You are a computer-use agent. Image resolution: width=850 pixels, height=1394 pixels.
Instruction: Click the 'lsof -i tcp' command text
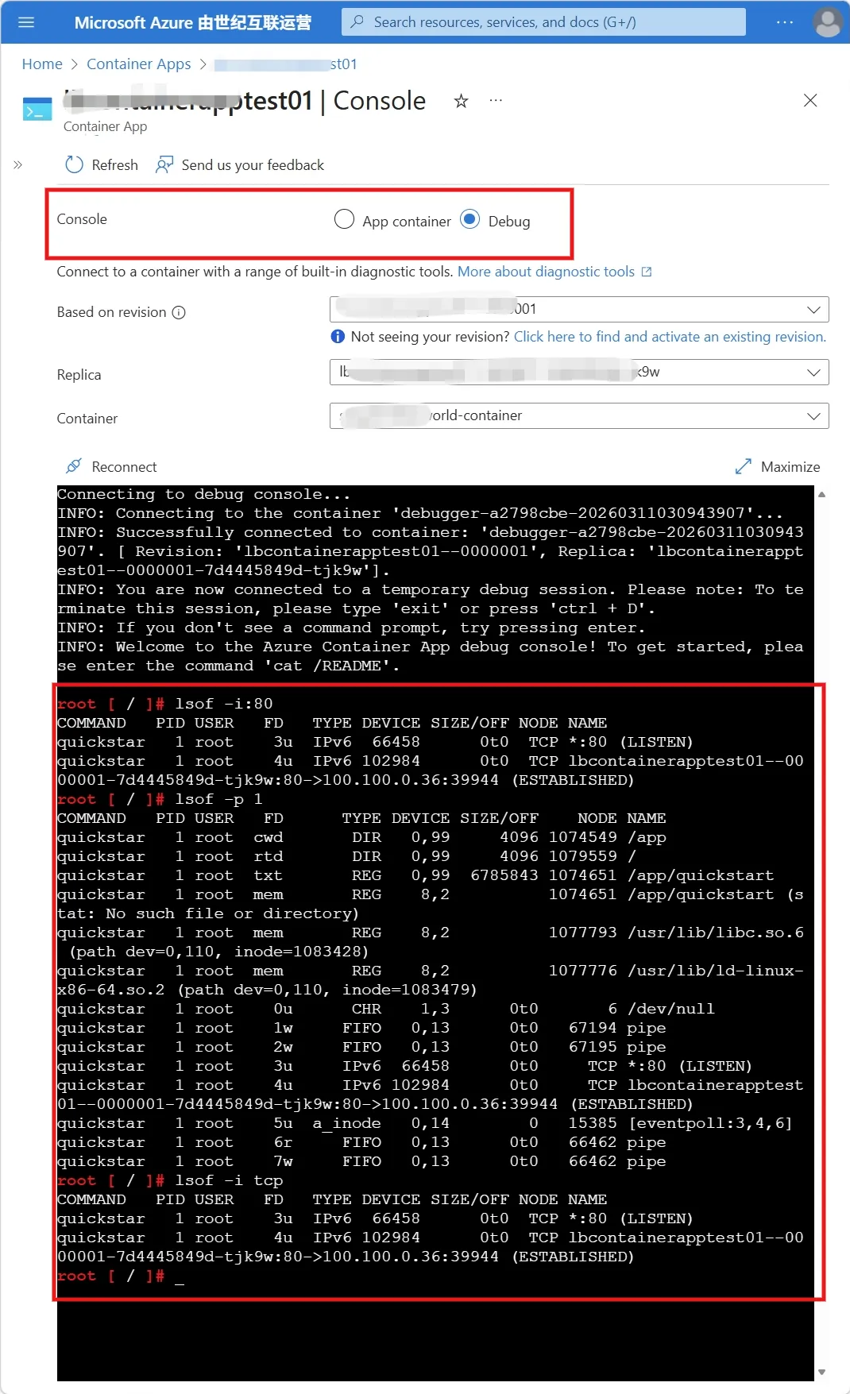229,1180
